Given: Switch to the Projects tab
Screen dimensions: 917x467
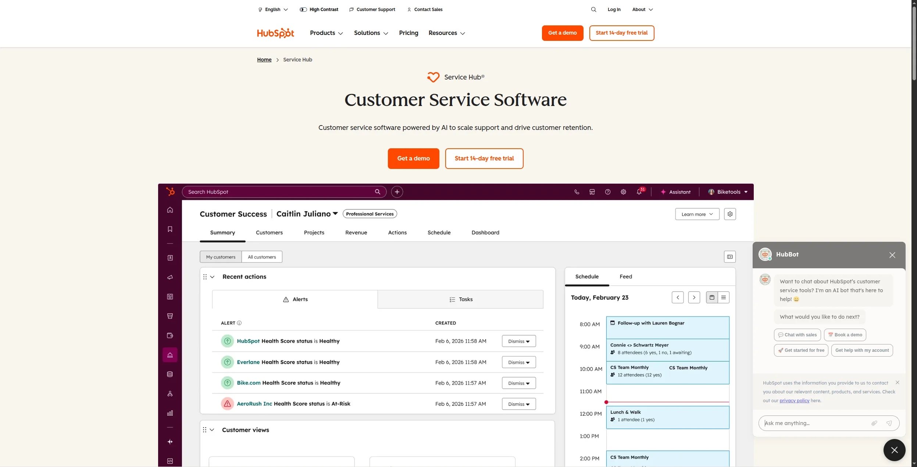Looking at the screenshot, I should (x=314, y=233).
